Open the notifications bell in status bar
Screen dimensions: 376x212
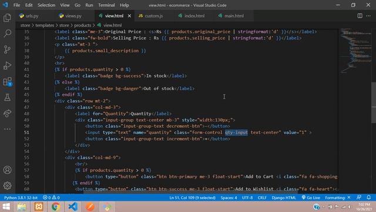click(x=368, y=197)
